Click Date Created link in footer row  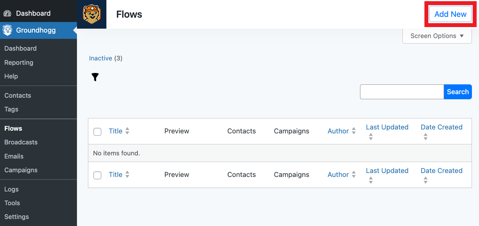442,171
